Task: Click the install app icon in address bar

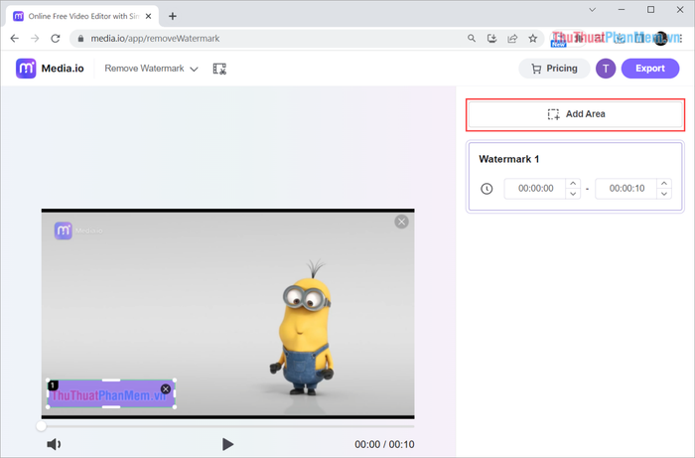Action: pyautogui.click(x=492, y=39)
